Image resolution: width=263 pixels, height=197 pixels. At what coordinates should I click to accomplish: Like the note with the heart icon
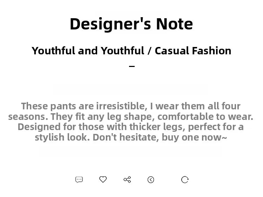tap(103, 179)
